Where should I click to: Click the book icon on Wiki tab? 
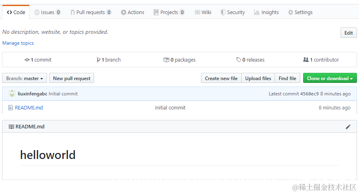(x=197, y=12)
